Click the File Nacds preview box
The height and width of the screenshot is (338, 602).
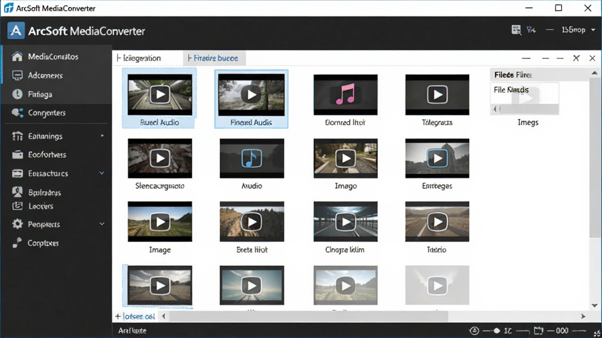tap(524, 99)
